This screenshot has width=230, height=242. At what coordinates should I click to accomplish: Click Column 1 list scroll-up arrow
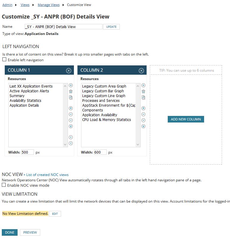(65, 86)
